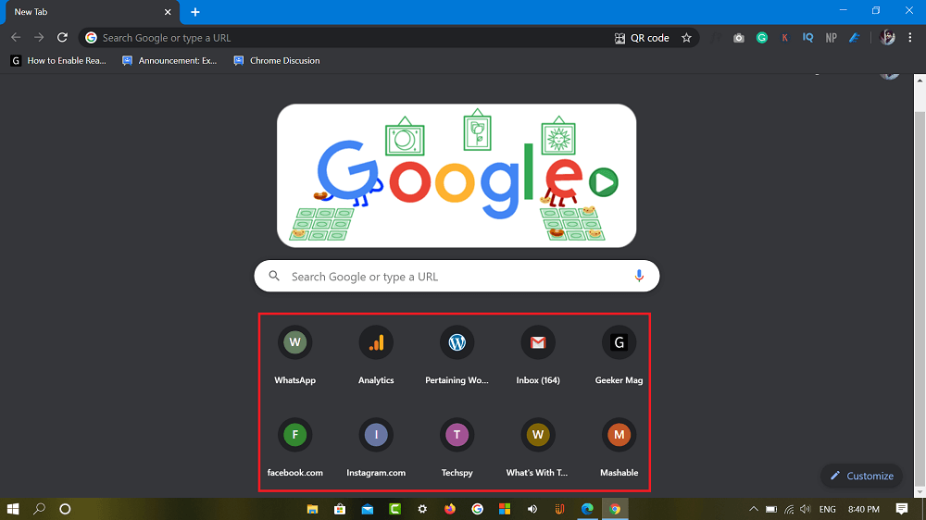Play the Google doodle game
926x520 pixels.
(603, 182)
